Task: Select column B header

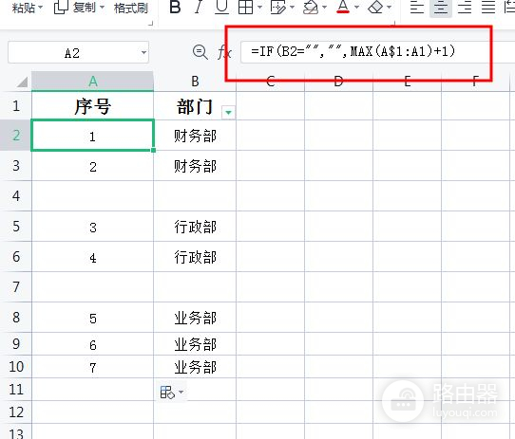Action: pyautogui.click(x=195, y=82)
